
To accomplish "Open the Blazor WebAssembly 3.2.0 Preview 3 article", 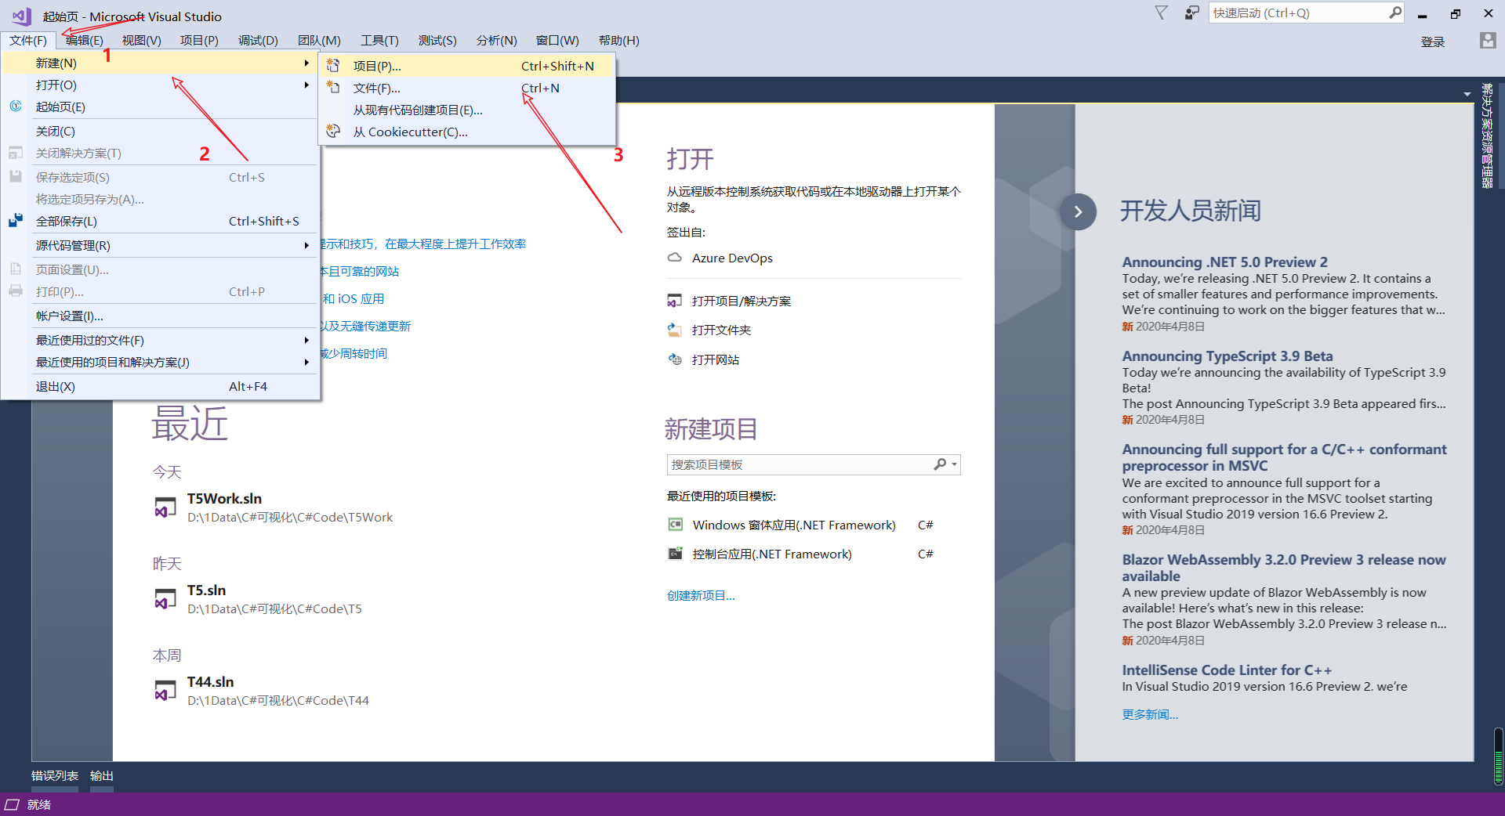I will pos(1283,568).
